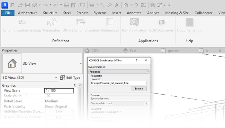Image resolution: width=225 pixels, height=128 pixels.
Task: Open the 3D View: {3D} instance dropdown
Action: point(56,77)
